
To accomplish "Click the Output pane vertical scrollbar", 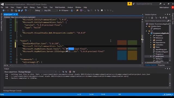I will pyautogui.click(x=170, y=80).
